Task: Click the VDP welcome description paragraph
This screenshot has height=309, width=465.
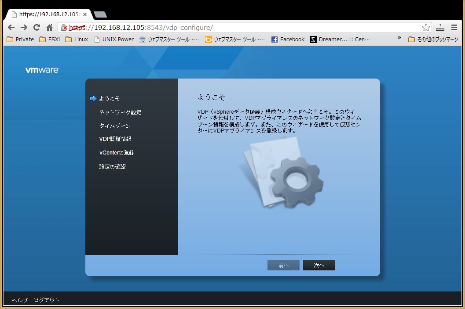Action: 279,121
